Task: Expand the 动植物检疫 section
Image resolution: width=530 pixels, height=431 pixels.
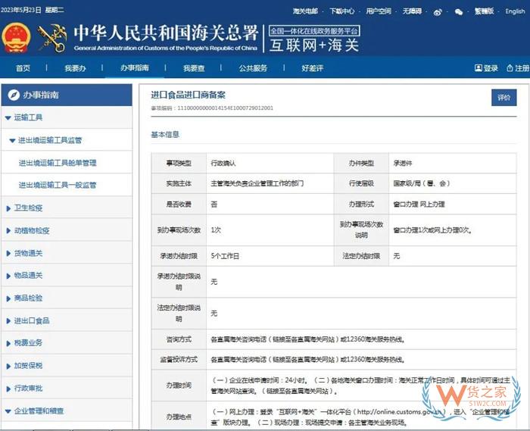Action: pos(8,231)
